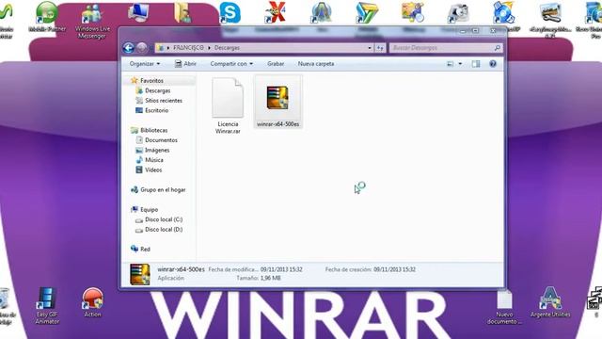Open Música library
Screen dimensions: 602x339
[153, 160]
